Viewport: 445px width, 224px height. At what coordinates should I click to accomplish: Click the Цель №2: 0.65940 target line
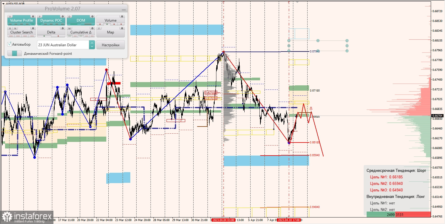386,183
